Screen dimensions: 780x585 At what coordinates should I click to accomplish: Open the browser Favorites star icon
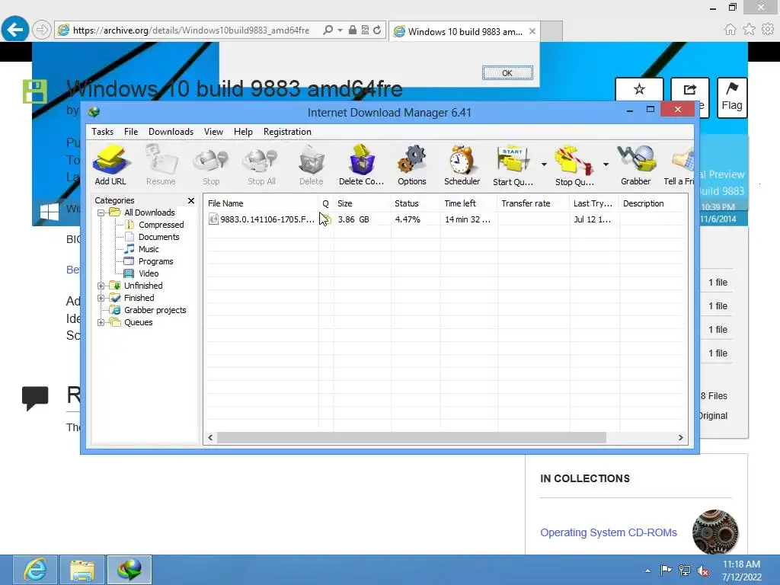(749, 30)
